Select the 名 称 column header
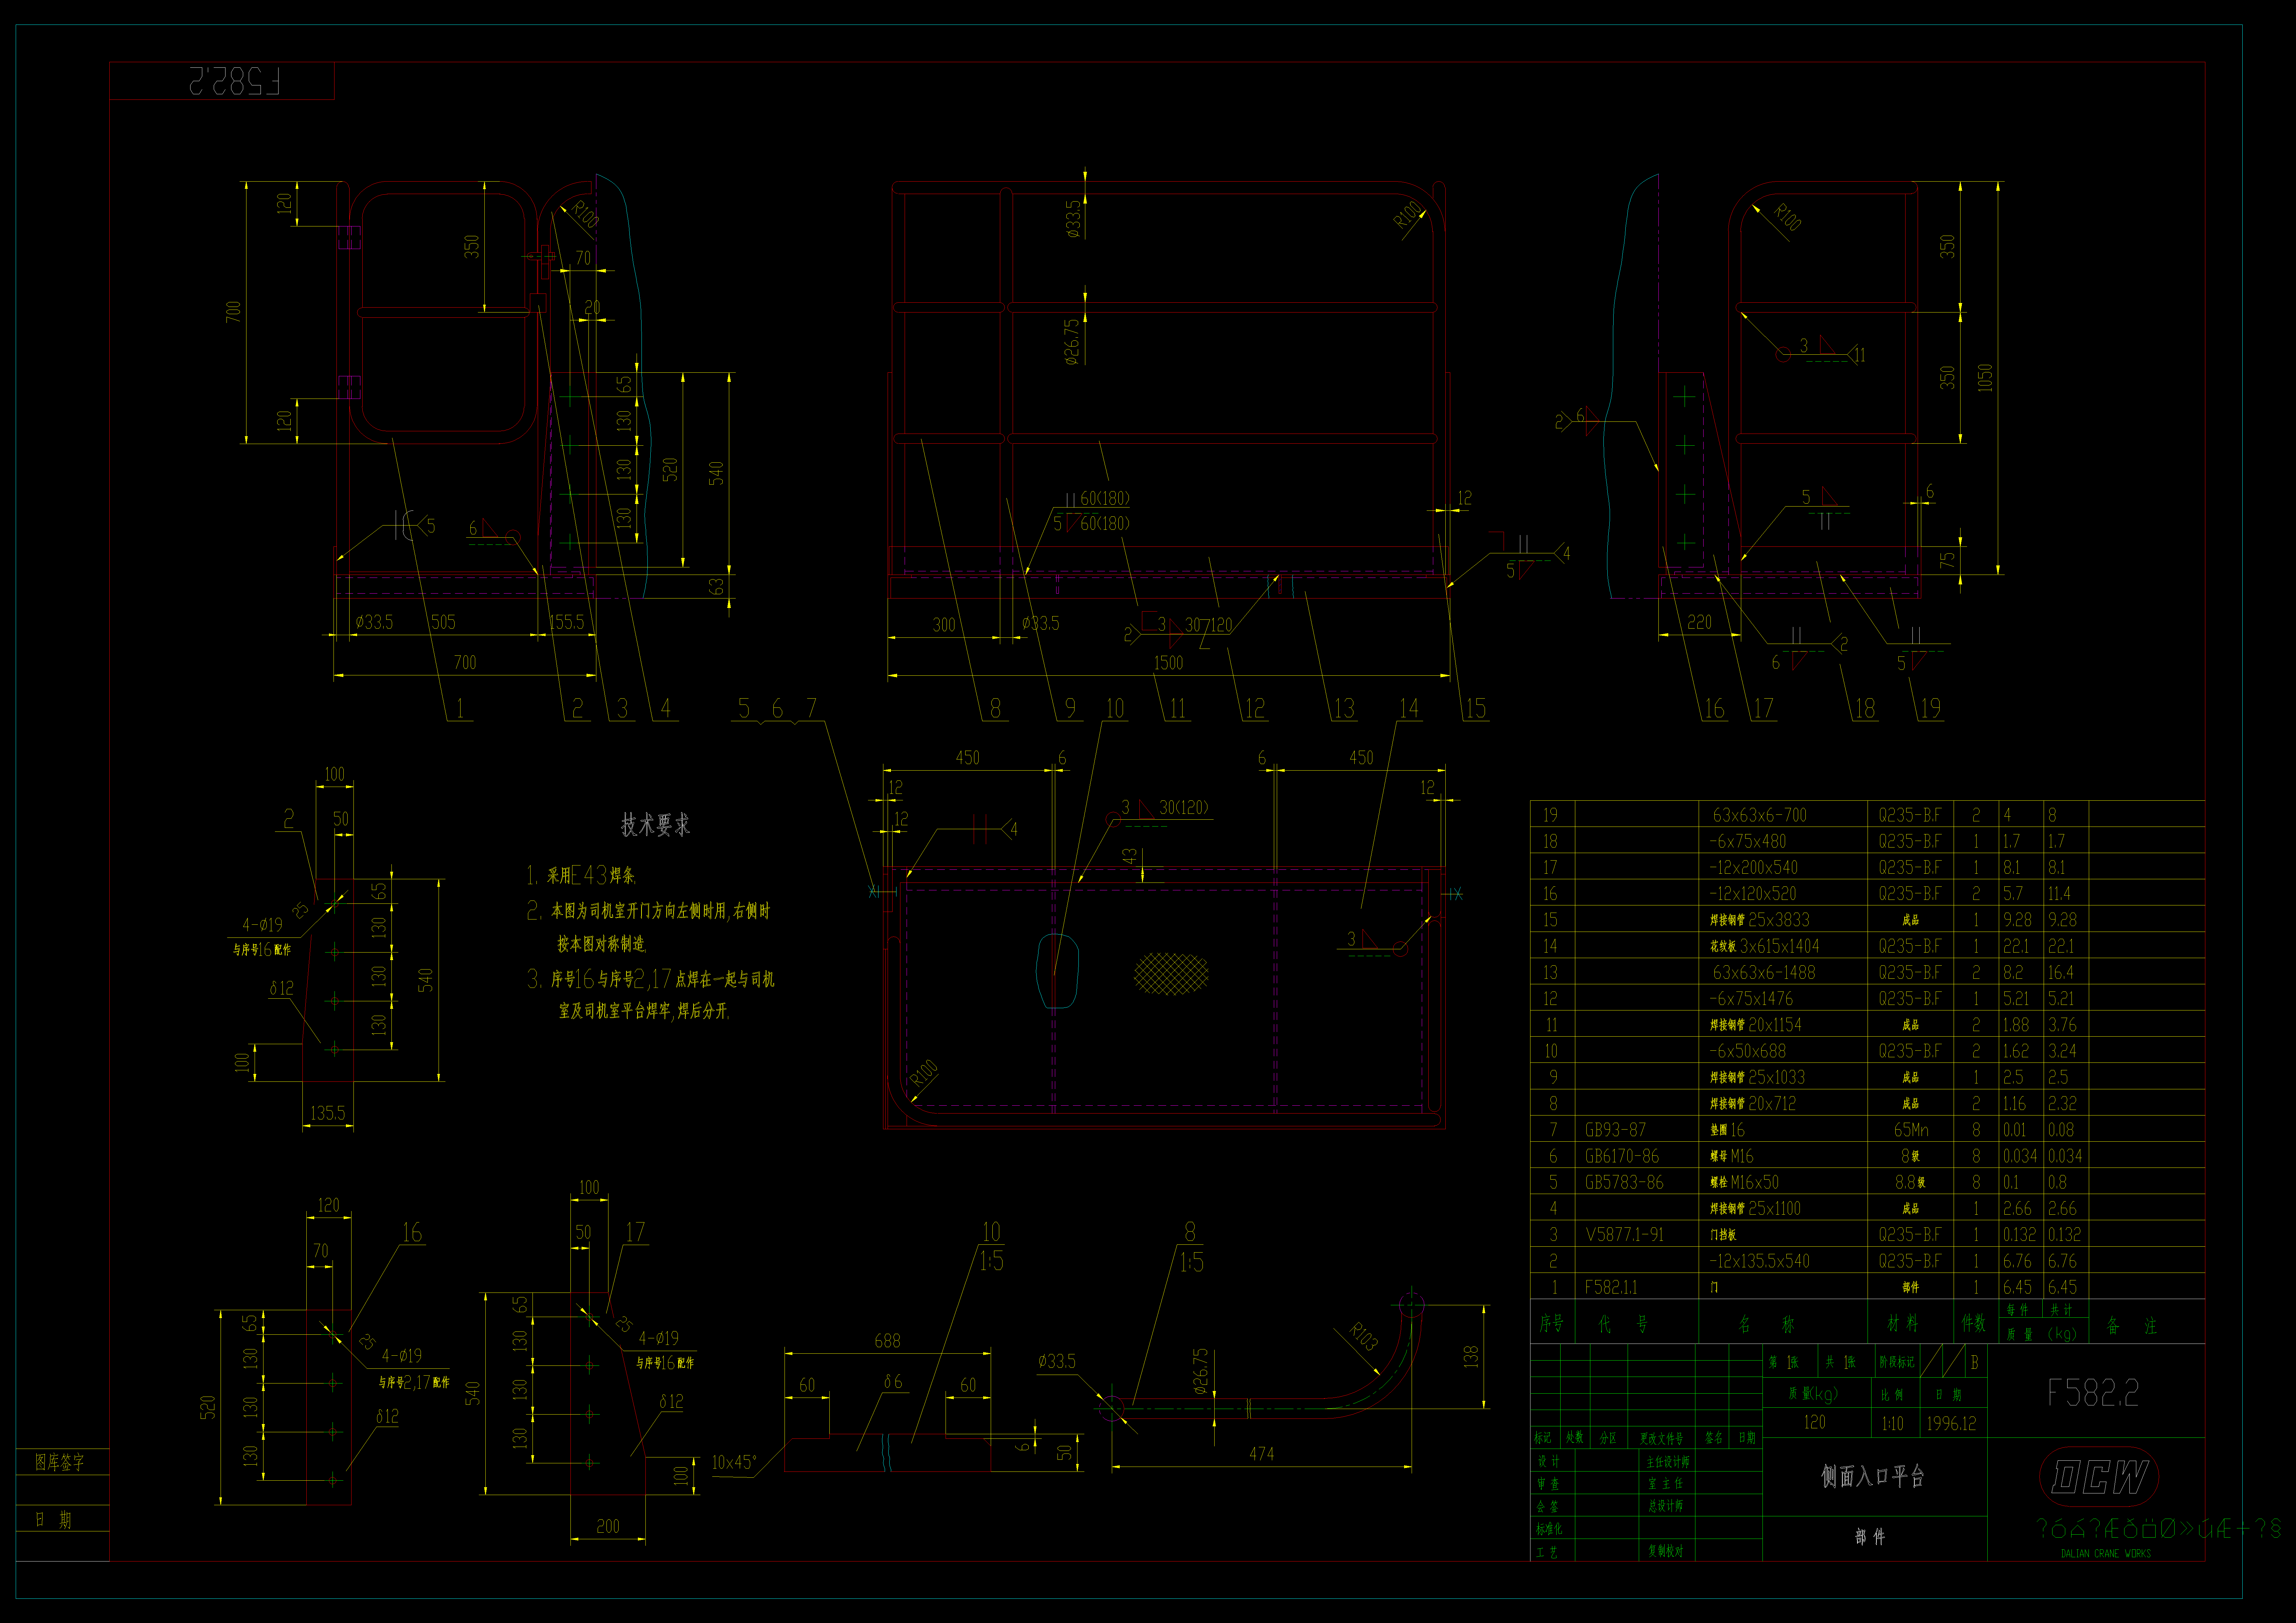The image size is (2296, 1623). (x=1766, y=1324)
